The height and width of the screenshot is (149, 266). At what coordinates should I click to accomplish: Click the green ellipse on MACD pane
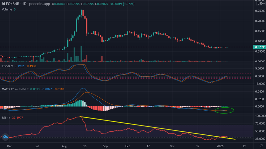tap(224, 110)
